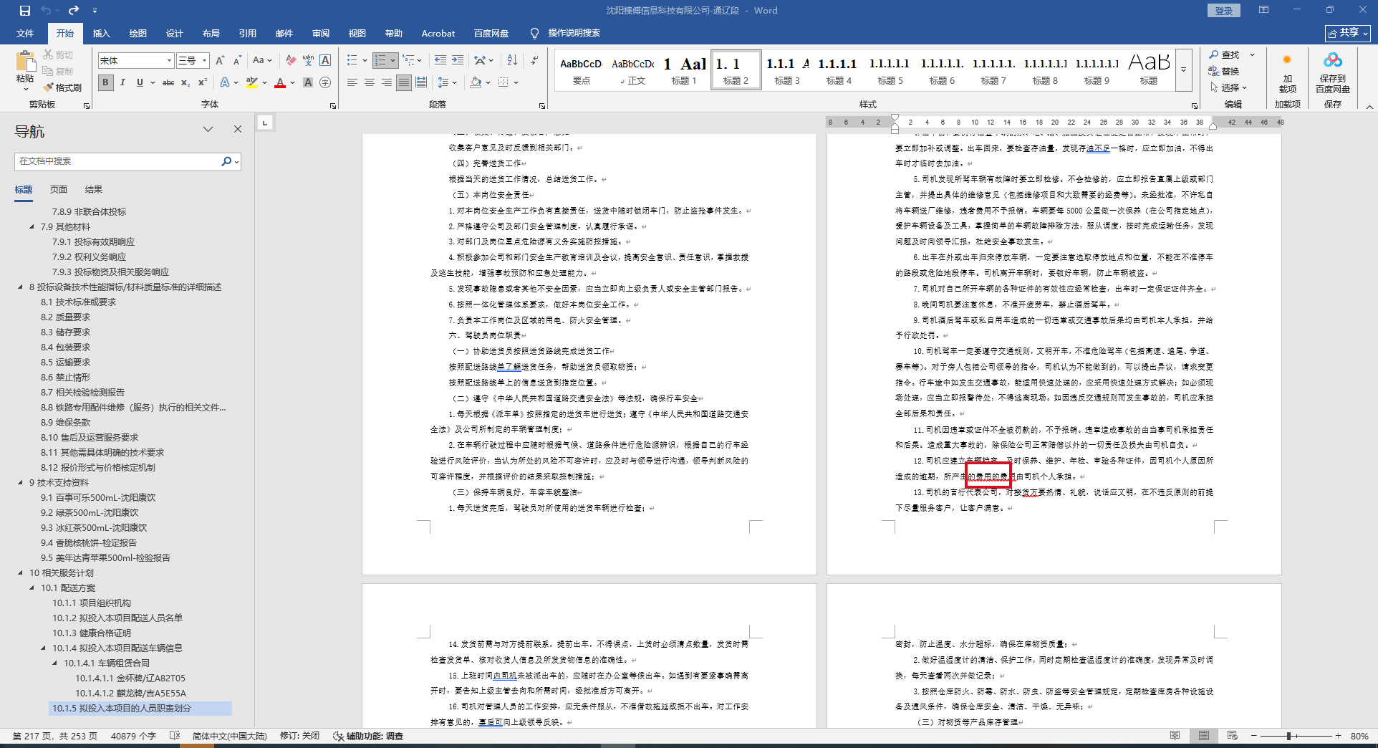This screenshot has height=748, width=1378.
Task: Switch to the 页面 tab in the navigation pane
Action: click(59, 190)
